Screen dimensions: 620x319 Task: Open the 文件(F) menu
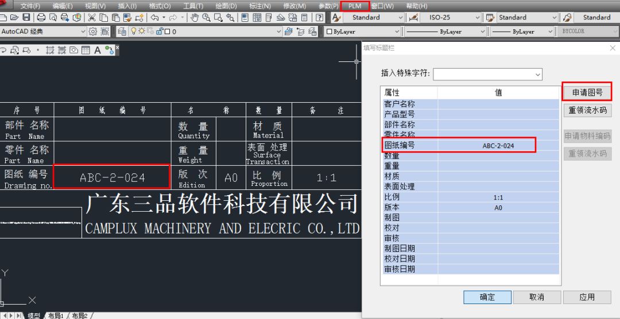pyautogui.click(x=30, y=6)
